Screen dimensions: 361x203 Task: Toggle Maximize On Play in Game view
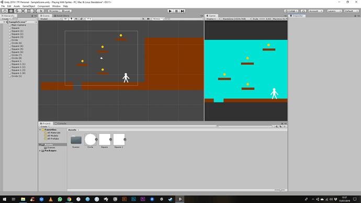280,19
